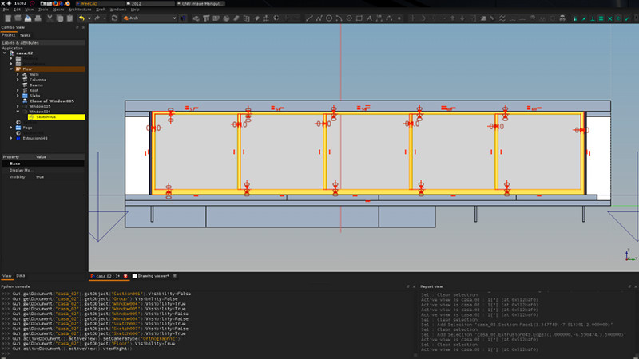Screen dimensions: 639x359
Task: Select the Arch Structure tool icon
Action: click(x=206, y=18)
